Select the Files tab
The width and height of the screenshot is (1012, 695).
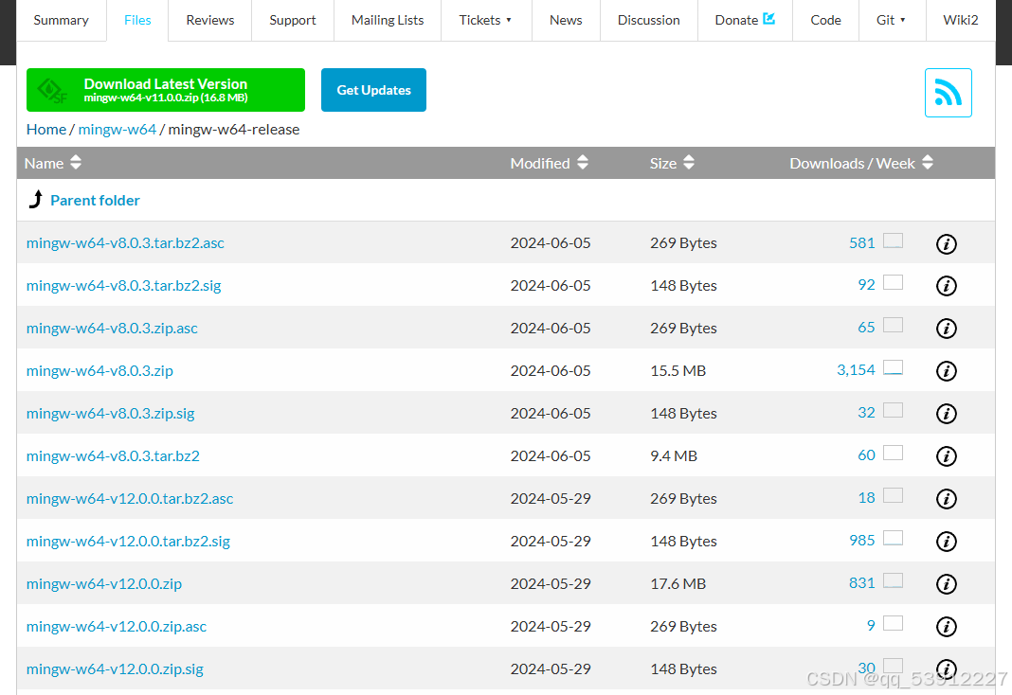click(137, 20)
